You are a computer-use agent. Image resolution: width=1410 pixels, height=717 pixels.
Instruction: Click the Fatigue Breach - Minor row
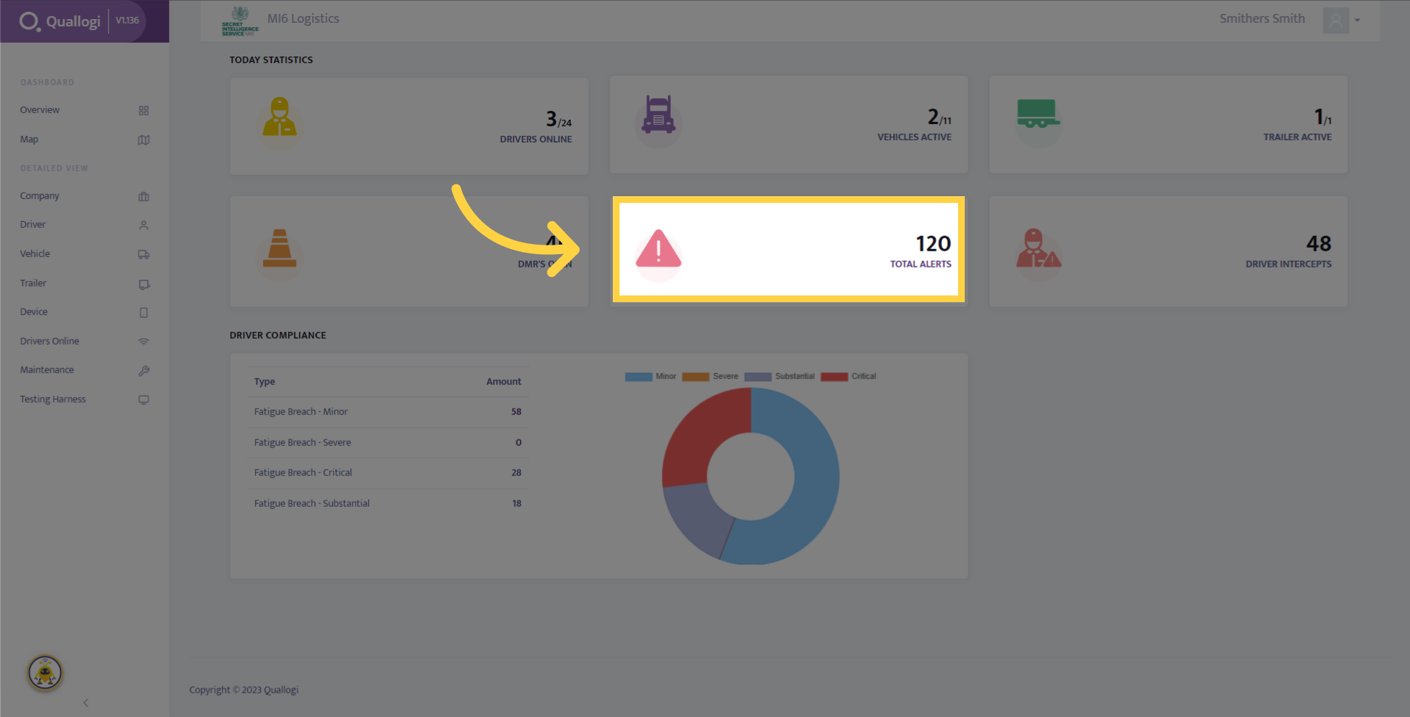[x=387, y=412]
